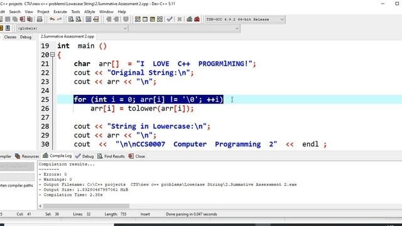Click the greyed-out Save icon

(8, 19)
